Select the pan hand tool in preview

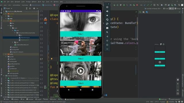[178, 80]
